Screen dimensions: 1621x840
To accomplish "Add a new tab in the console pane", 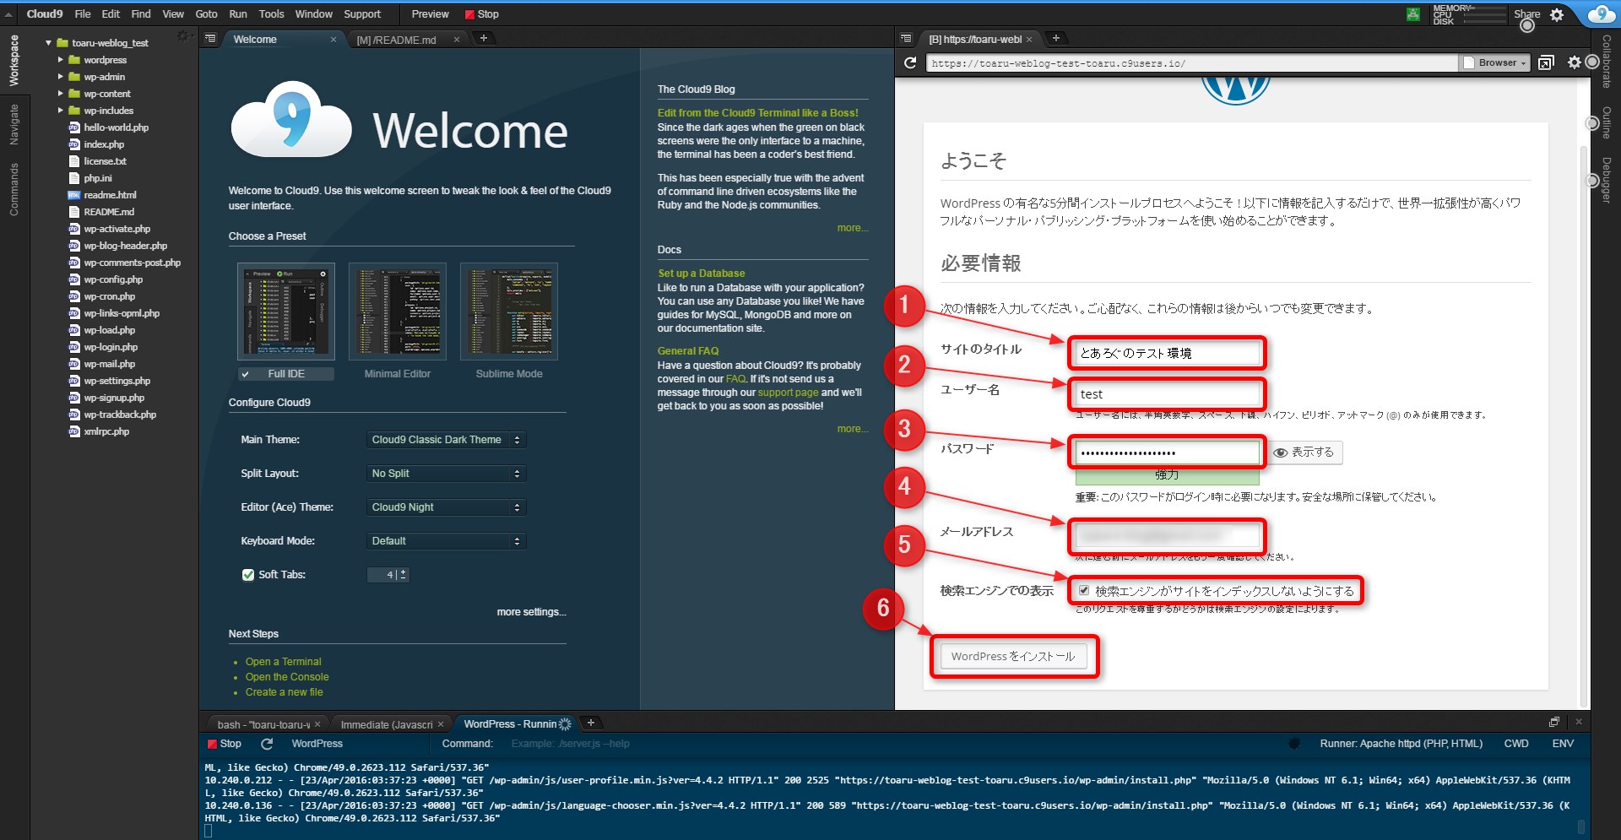I will click(591, 723).
